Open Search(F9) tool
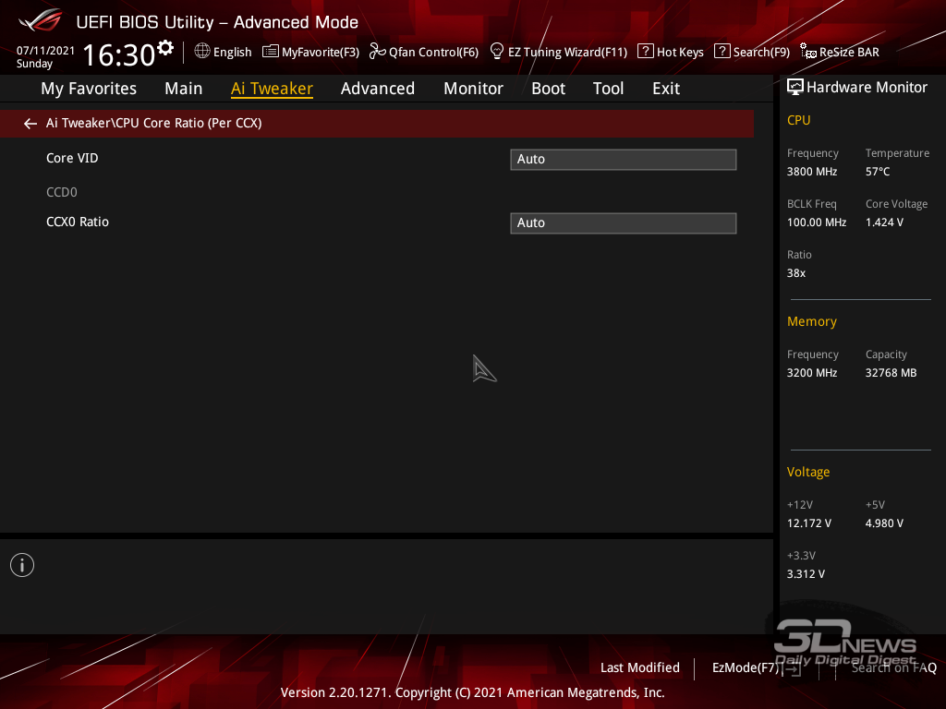Image resolution: width=946 pixels, height=709 pixels. coord(752,52)
